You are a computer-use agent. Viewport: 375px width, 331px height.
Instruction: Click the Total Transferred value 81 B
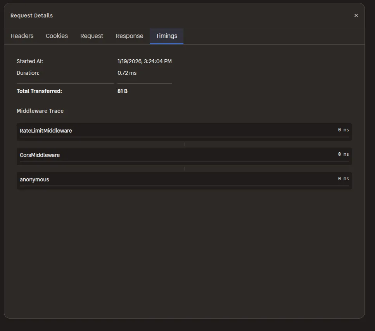[123, 91]
